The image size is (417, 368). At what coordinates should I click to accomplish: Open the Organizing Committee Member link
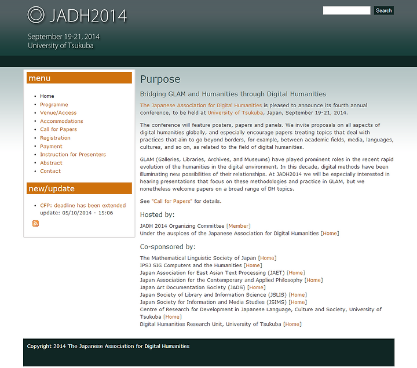point(238,226)
